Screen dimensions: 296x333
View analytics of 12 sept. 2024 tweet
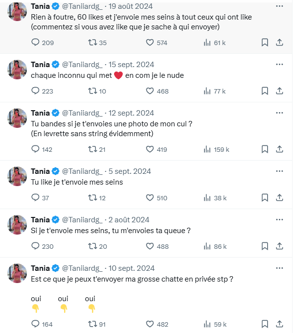(207, 149)
